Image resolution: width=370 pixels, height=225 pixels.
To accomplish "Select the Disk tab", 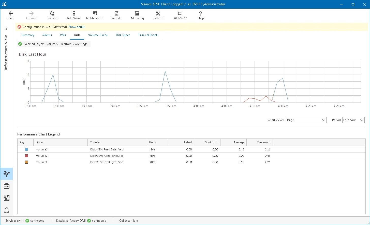I will 77,35.
